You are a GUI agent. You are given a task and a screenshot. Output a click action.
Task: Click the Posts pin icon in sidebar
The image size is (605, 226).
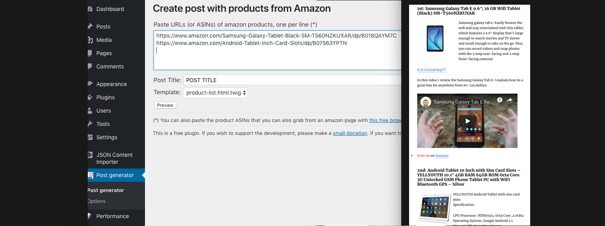[x=90, y=27]
